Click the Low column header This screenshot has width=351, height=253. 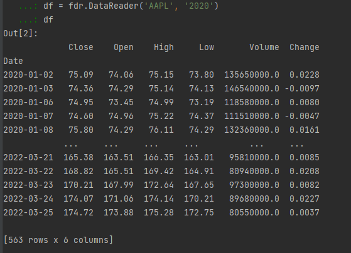[x=207, y=48]
